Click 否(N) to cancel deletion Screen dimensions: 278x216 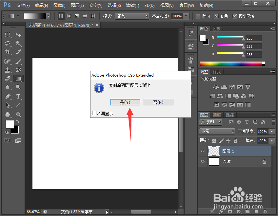click(158, 102)
